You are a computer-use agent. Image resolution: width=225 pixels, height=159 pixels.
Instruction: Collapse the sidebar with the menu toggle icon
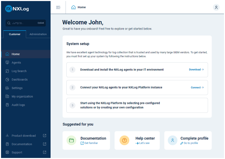58,7
